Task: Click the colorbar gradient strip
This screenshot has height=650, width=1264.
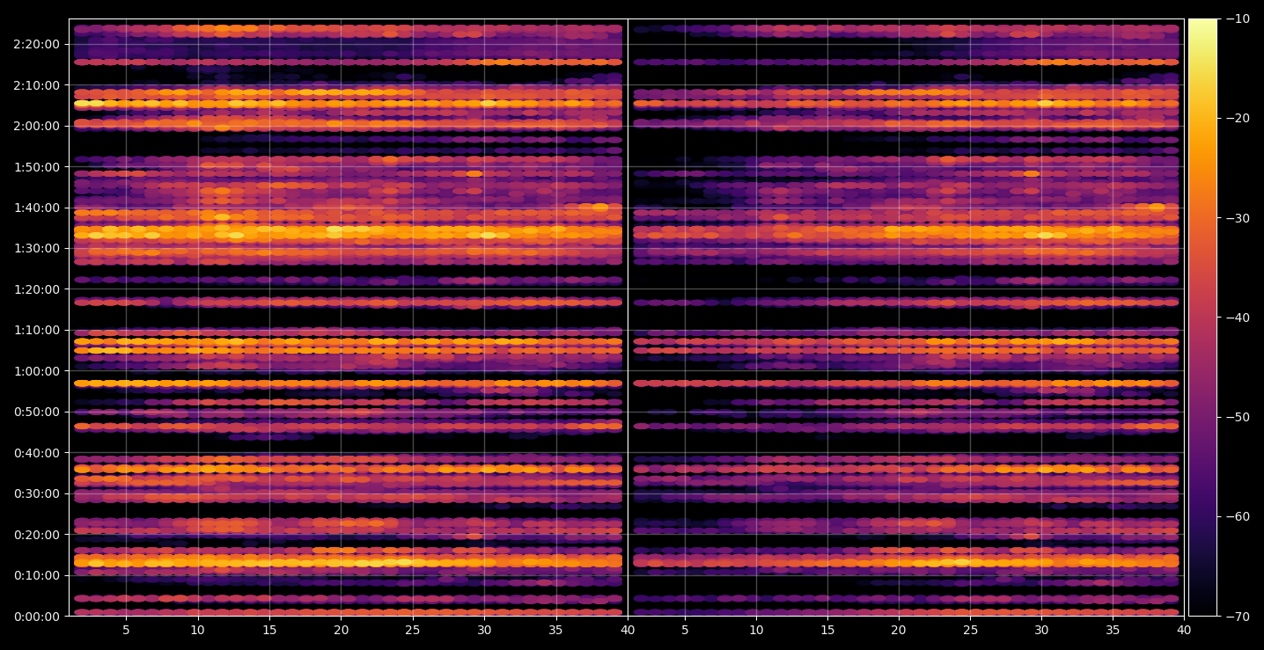Action: [x=1202, y=318]
